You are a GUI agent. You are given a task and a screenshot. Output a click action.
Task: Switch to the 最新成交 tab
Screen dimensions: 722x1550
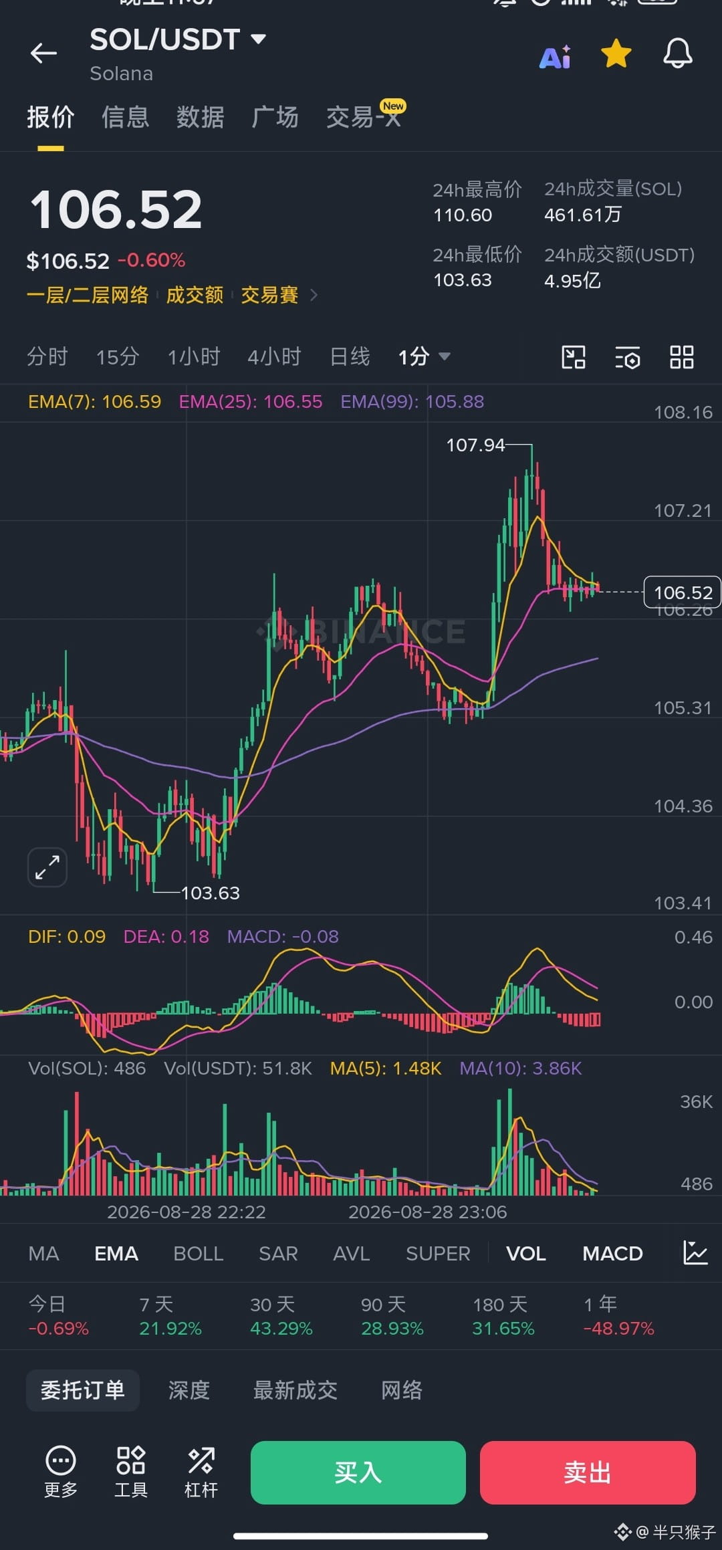click(295, 1390)
